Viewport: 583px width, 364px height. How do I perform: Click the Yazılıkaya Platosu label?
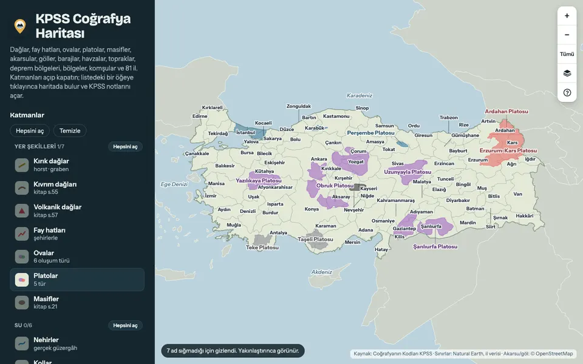click(x=259, y=181)
